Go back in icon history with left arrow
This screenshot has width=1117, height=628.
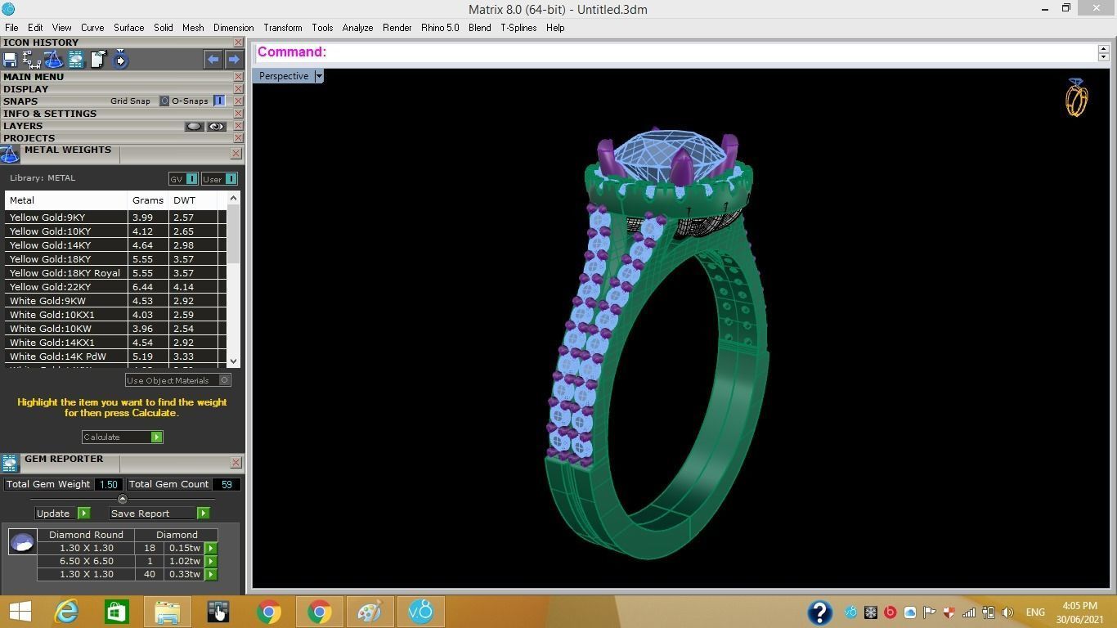pyautogui.click(x=213, y=60)
